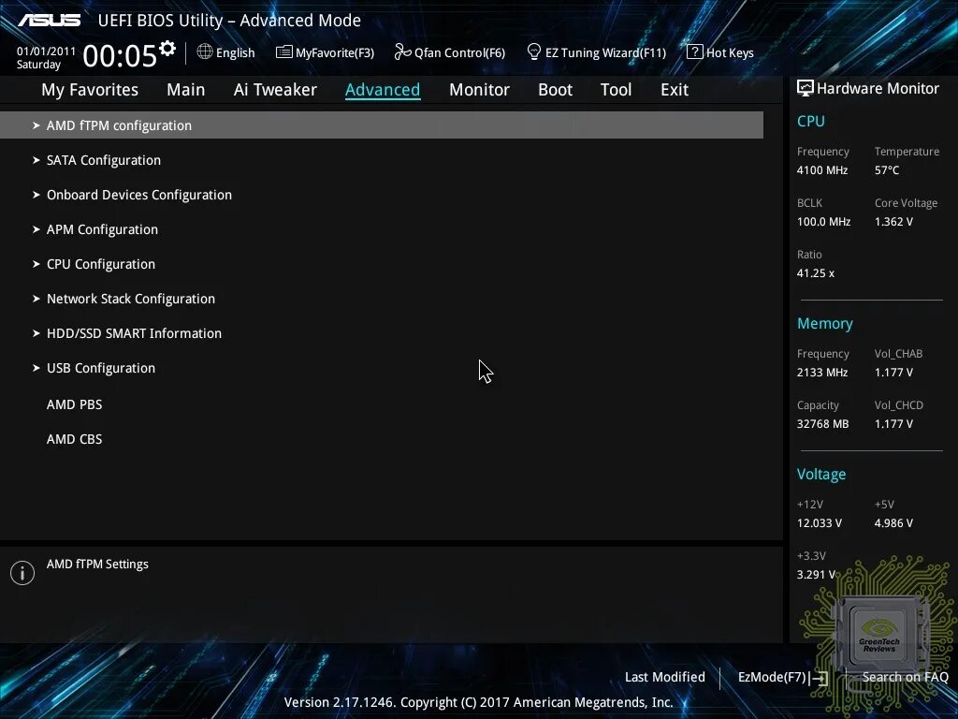The image size is (958, 719).
Task: Click the Hot Keys question mark icon
Action: pos(695,52)
